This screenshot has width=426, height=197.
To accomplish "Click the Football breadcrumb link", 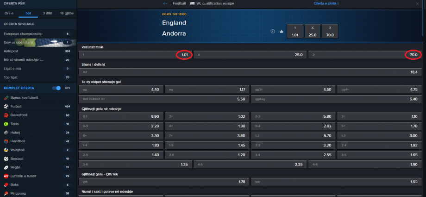I will click(179, 4).
